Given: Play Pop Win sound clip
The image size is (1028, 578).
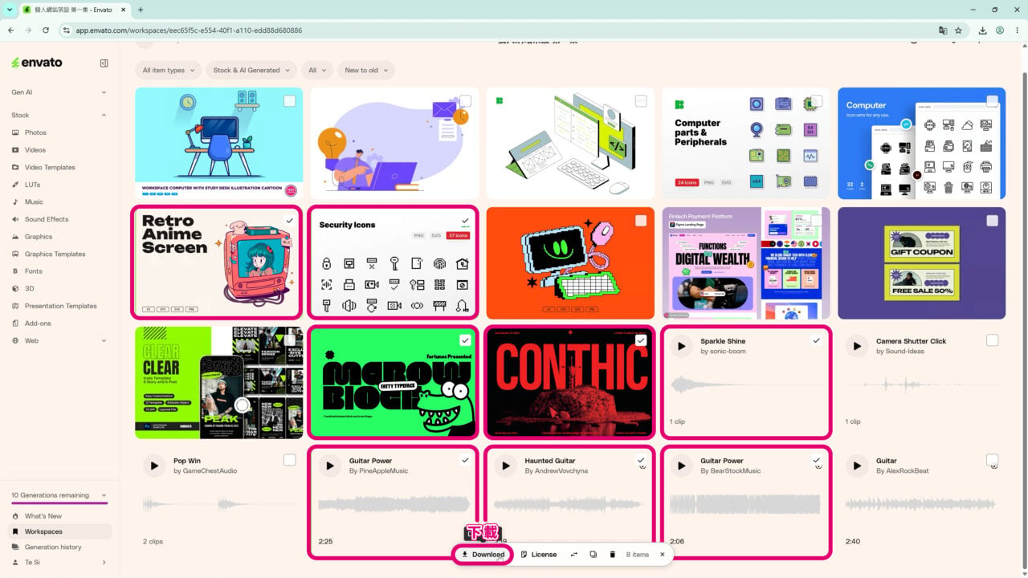Looking at the screenshot, I should 154,466.
